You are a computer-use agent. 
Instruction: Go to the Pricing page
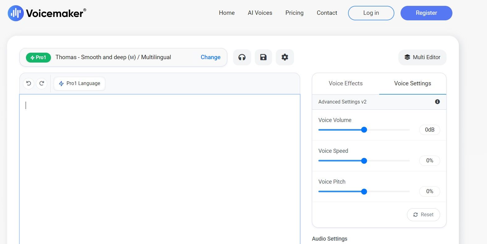click(294, 13)
